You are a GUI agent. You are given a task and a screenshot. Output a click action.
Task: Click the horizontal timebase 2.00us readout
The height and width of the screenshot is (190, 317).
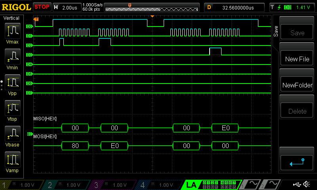point(70,8)
